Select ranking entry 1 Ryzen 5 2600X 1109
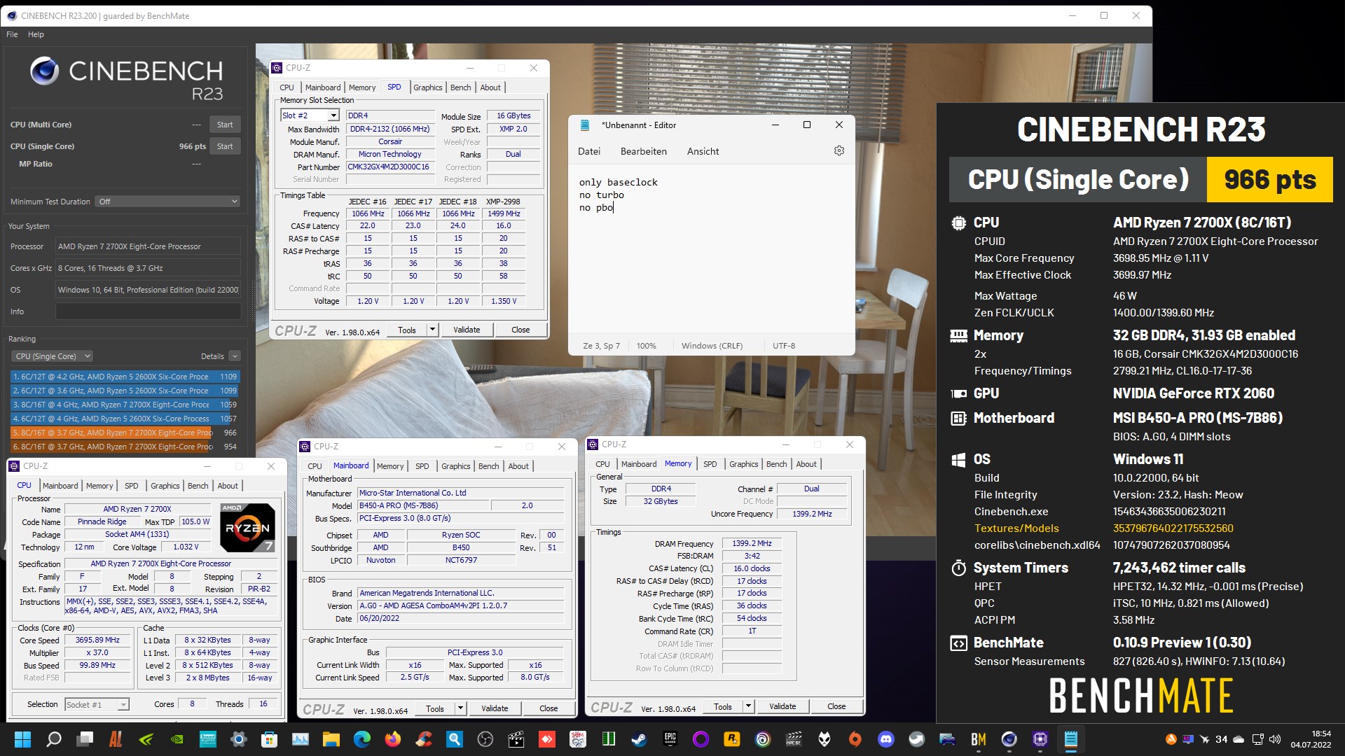 point(125,377)
